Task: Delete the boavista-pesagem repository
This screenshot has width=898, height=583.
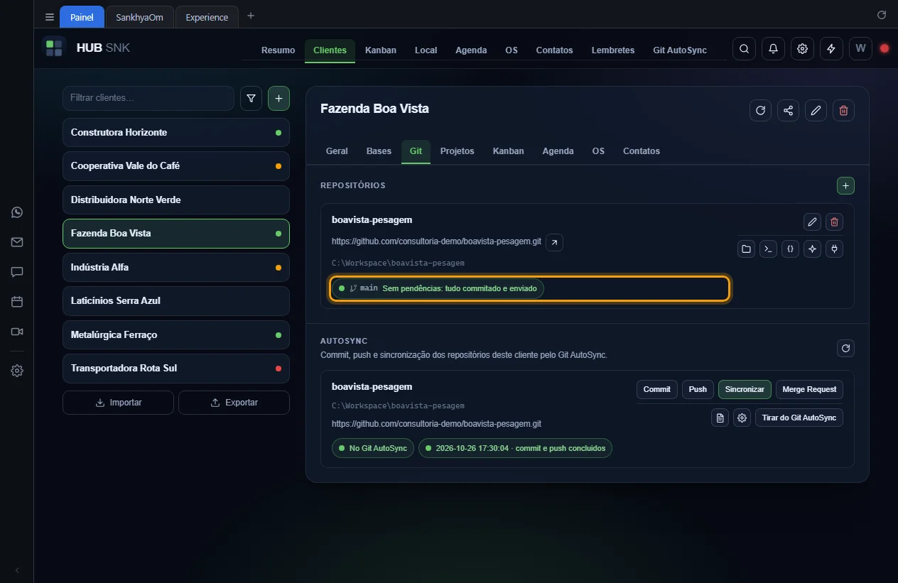Action: 834,222
